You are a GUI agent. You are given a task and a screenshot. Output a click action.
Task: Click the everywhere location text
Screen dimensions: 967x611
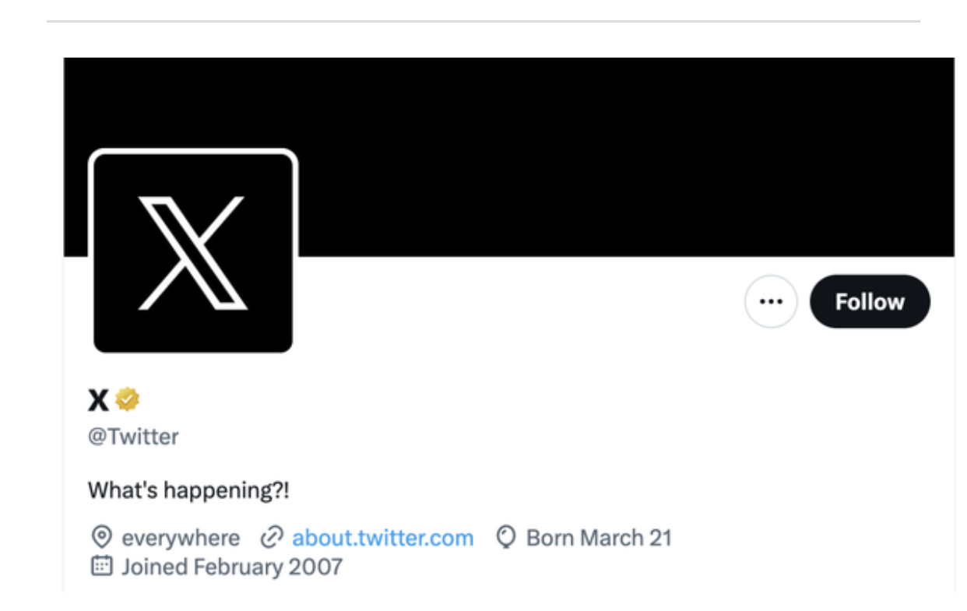(181, 538)
